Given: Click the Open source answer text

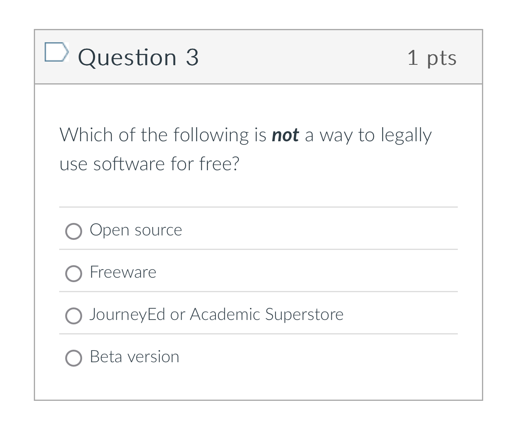Looking at the screenshot, I should (x=136, y=230).
